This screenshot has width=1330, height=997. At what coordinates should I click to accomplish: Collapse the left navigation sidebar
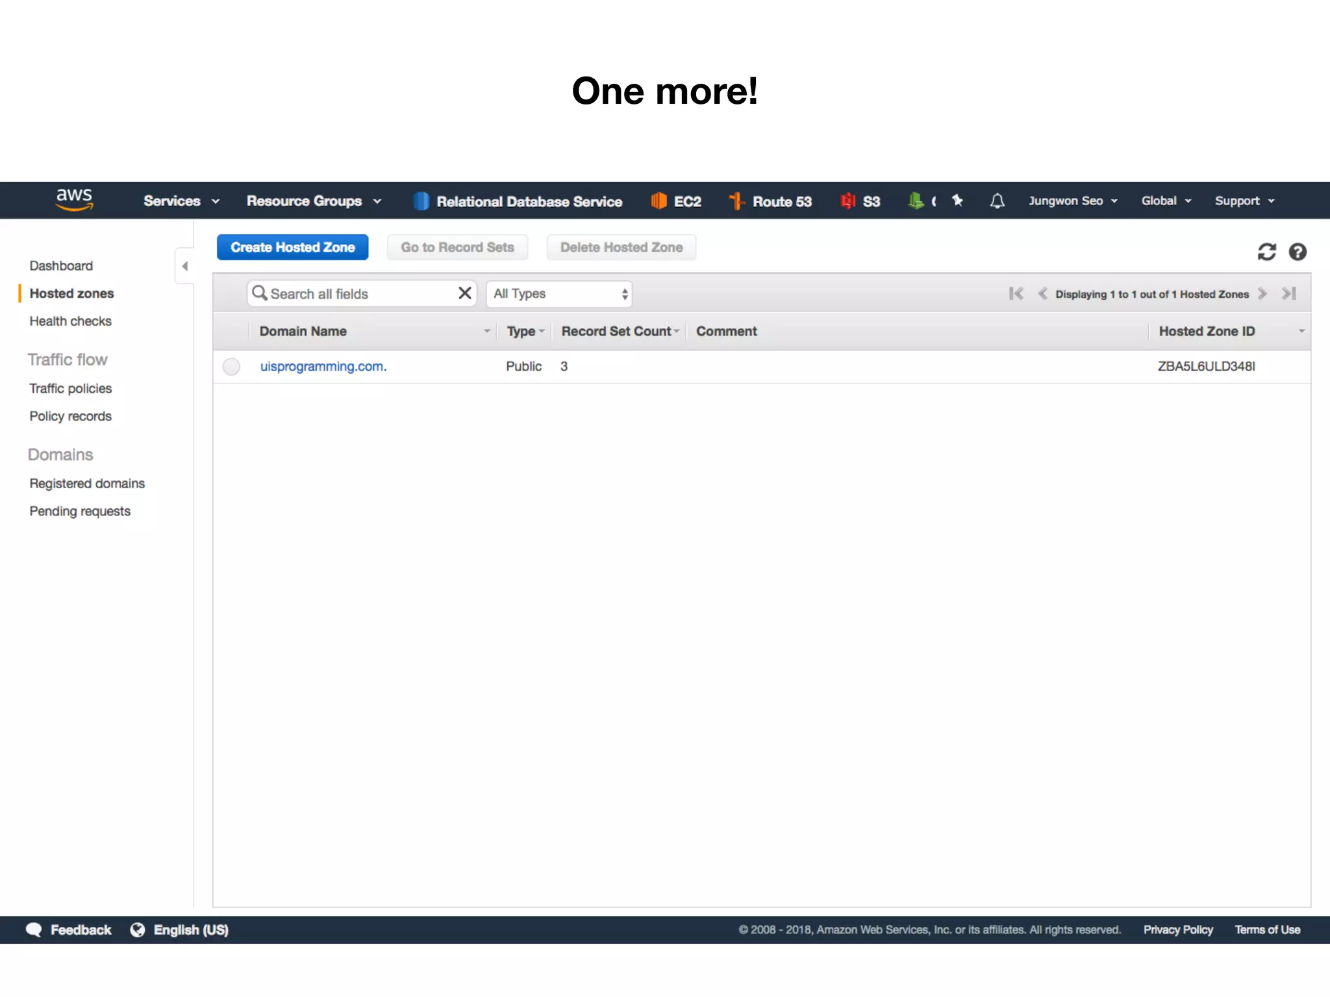[x=185, y=266]
